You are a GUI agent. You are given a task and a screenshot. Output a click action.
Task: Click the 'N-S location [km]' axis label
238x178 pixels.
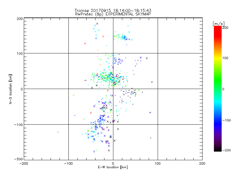(x=10, y=89)
